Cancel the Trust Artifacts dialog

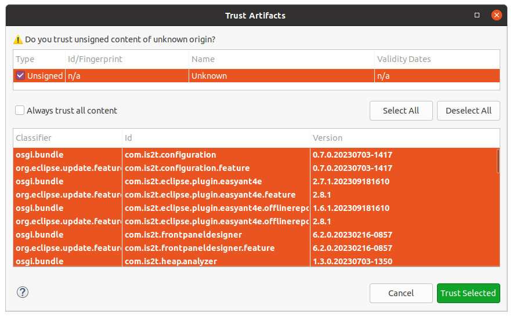pos(401,293)
